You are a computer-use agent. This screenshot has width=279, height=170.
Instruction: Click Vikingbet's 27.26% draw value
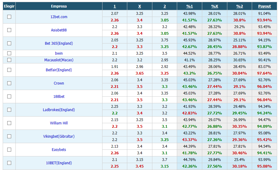click(215, 140)
